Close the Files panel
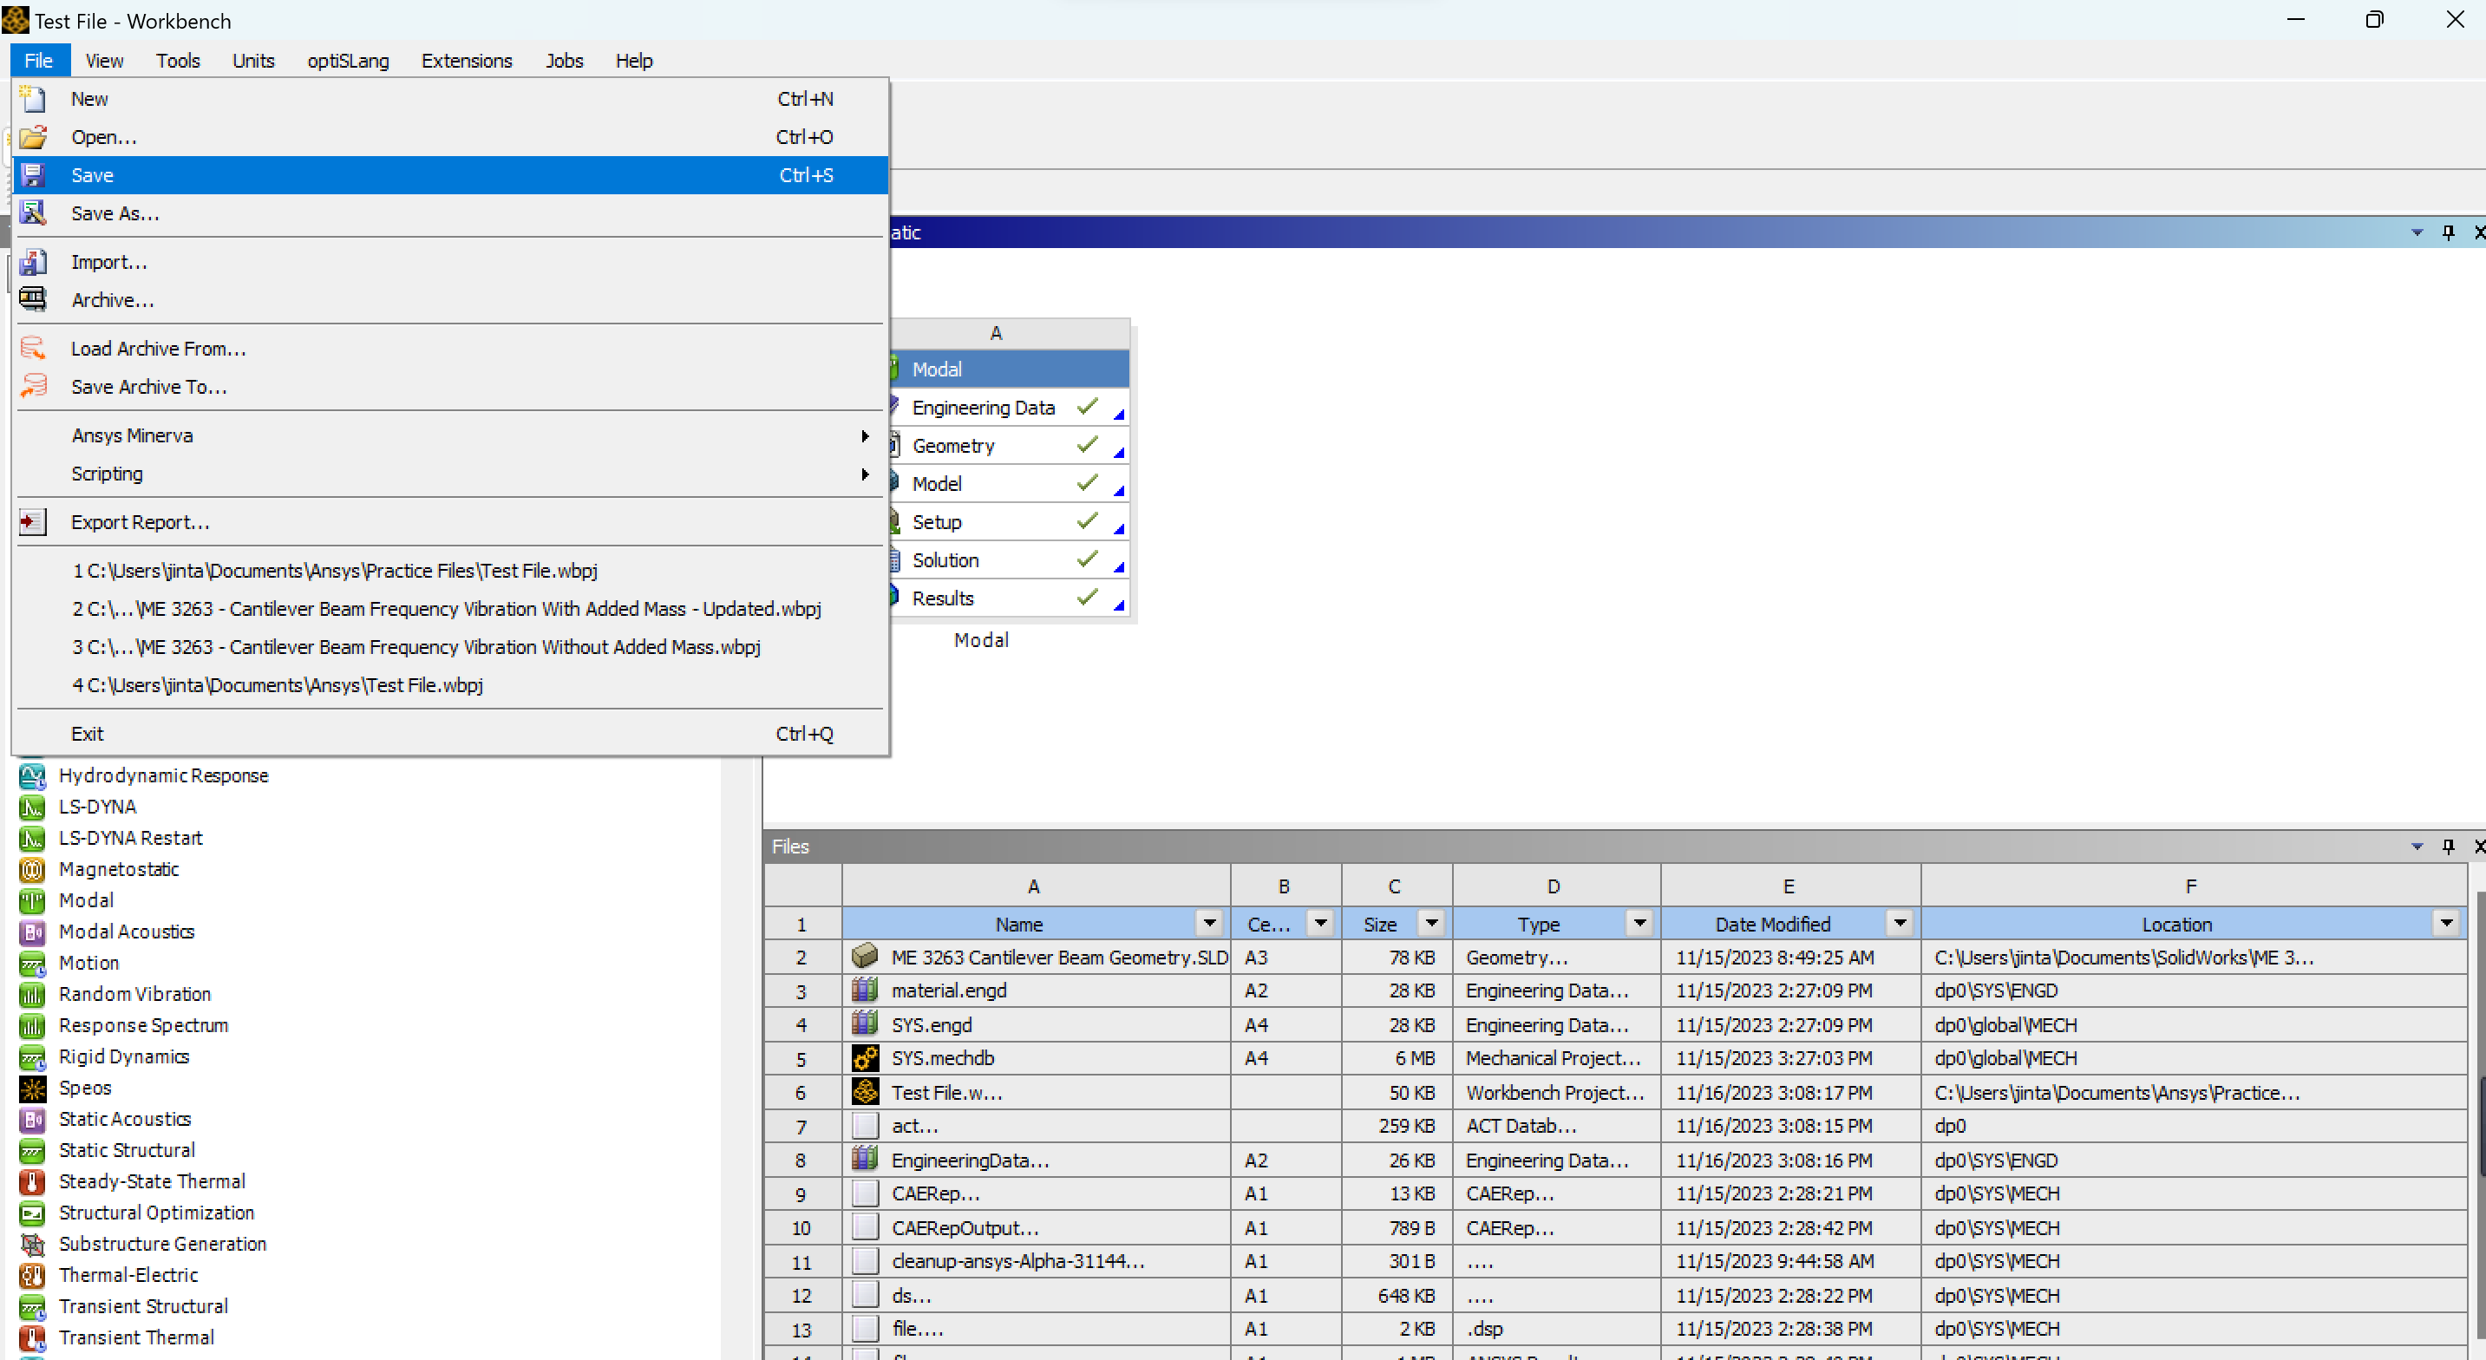 point(2478,846)
